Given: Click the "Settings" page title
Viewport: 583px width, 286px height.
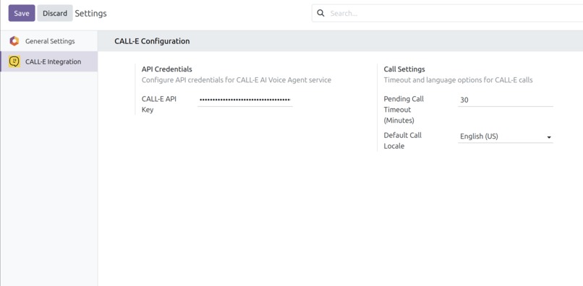Looking at the screenshot, I should (x=90, y=14).
